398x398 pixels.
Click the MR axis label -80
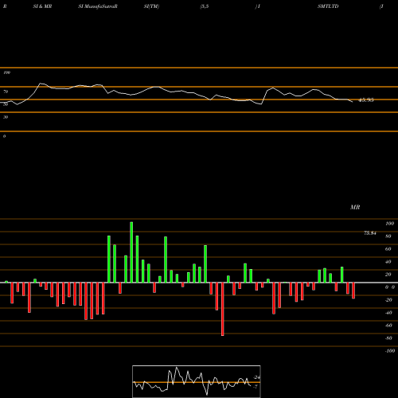pos(388,338)
